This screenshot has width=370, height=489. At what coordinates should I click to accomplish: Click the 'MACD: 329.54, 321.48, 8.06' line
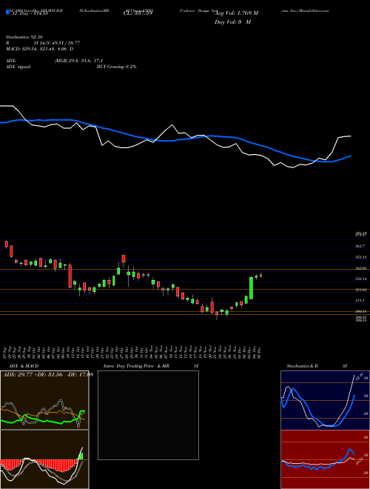click(x=39, y=49)
